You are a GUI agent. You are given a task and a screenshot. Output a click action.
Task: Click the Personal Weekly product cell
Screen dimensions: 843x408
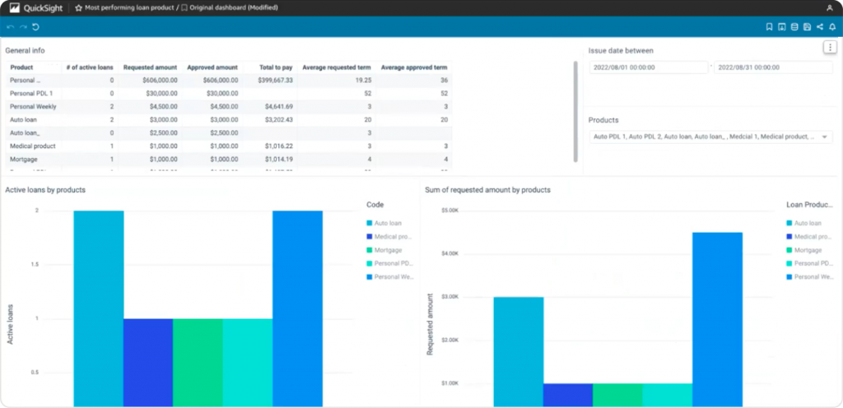click(33, 106)
